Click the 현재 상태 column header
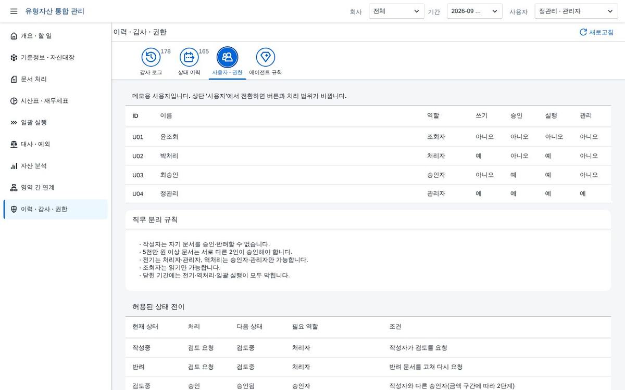 145,327
